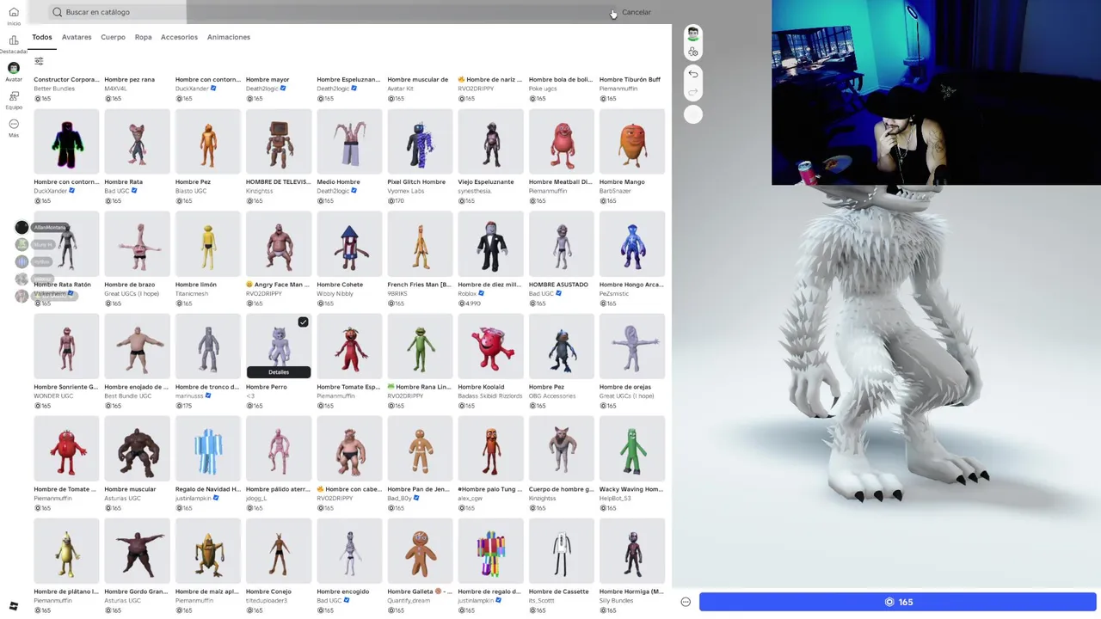Select the Medio Hombre thumbnail
The width and height of the screenshot is (1101, 619).
pyautogui.click(x=349, y=141)
